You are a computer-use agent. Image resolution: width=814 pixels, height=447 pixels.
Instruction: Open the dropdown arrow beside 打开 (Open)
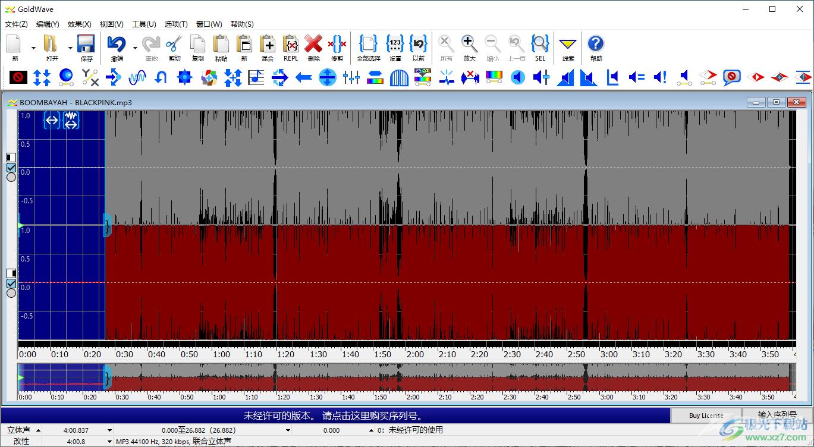70,48
